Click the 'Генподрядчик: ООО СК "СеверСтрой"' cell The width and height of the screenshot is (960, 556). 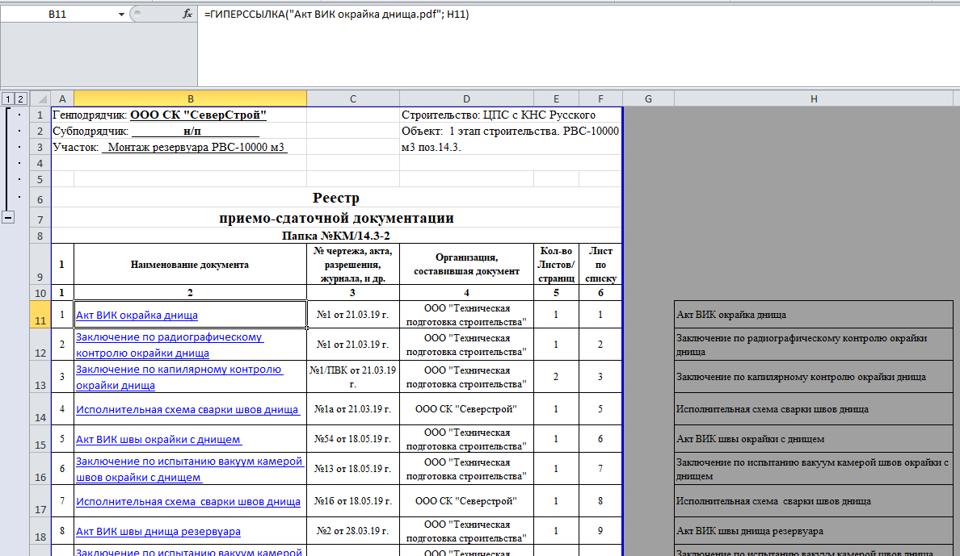(179, 115)
